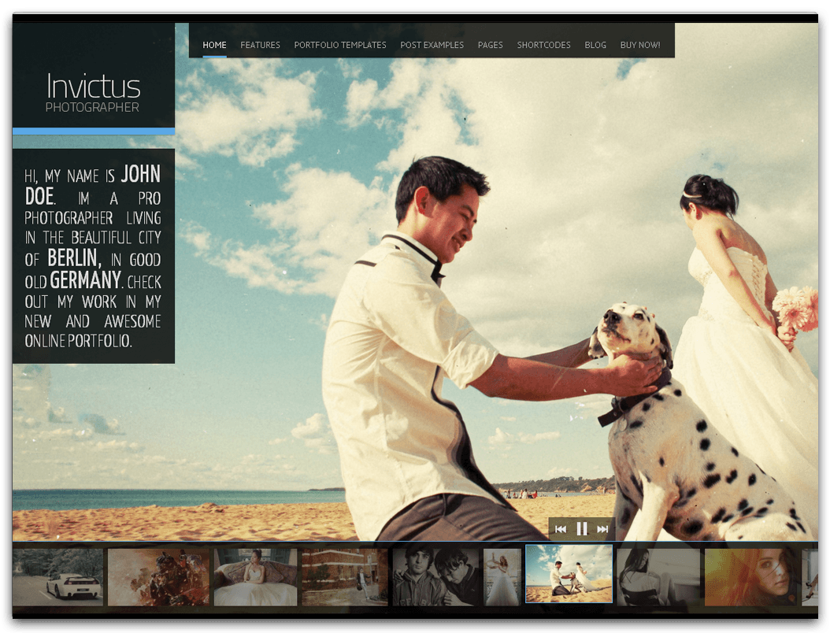
Task: Visit the Blog page
Action: coord(595,45)
